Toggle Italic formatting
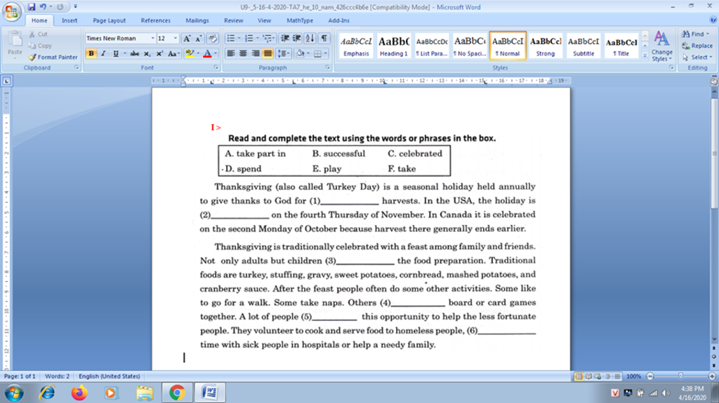Viewport: 719px width, 403px height. pyautogui.click(x=103, y=53)
